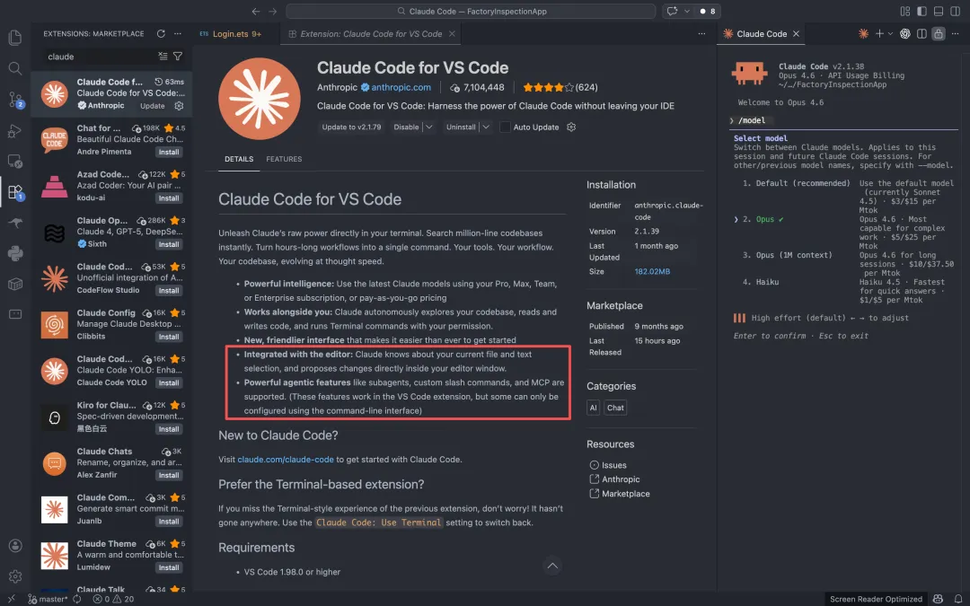Expand the Disable dropdown arrow
The width and height of the screenshot is (970, 606).
(x=429, y=127)
